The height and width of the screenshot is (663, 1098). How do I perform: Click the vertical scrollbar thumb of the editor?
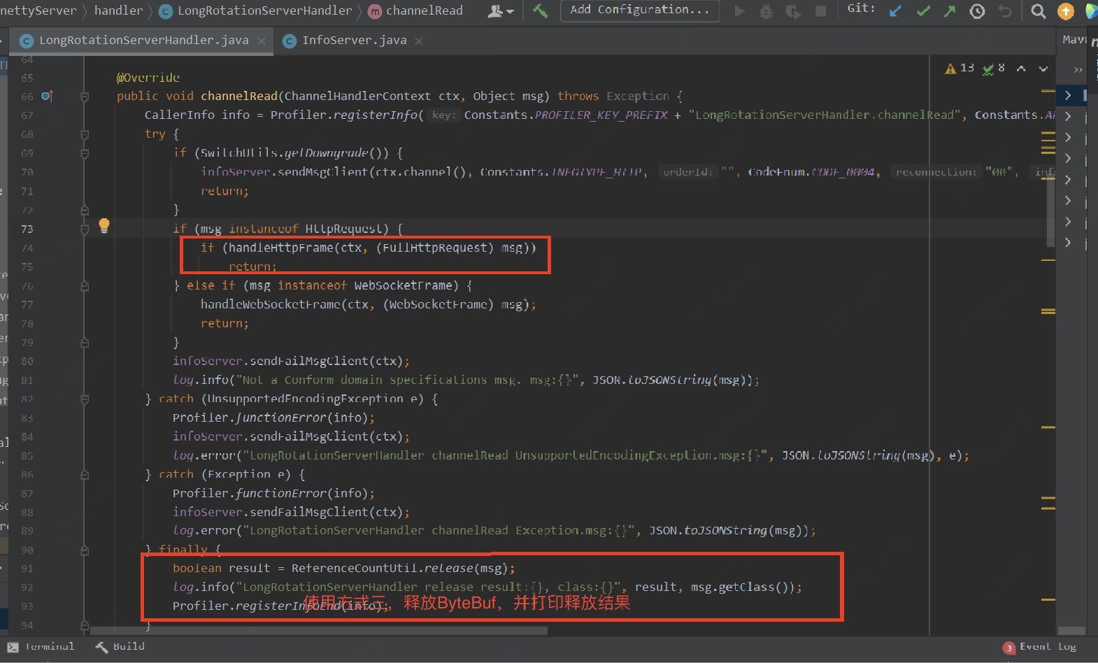[x=1050, y=210]
